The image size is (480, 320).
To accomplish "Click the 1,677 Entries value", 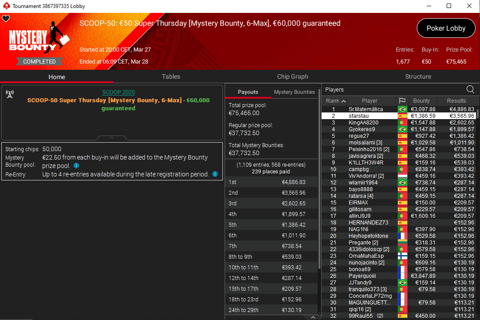I will coord(403,61).
